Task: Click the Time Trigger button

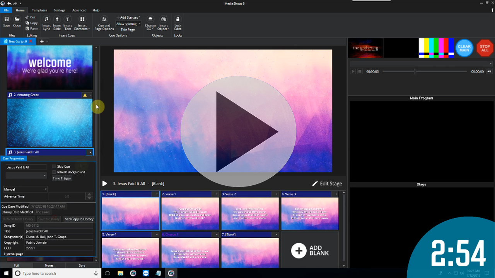Action: (x=62, y=178)
